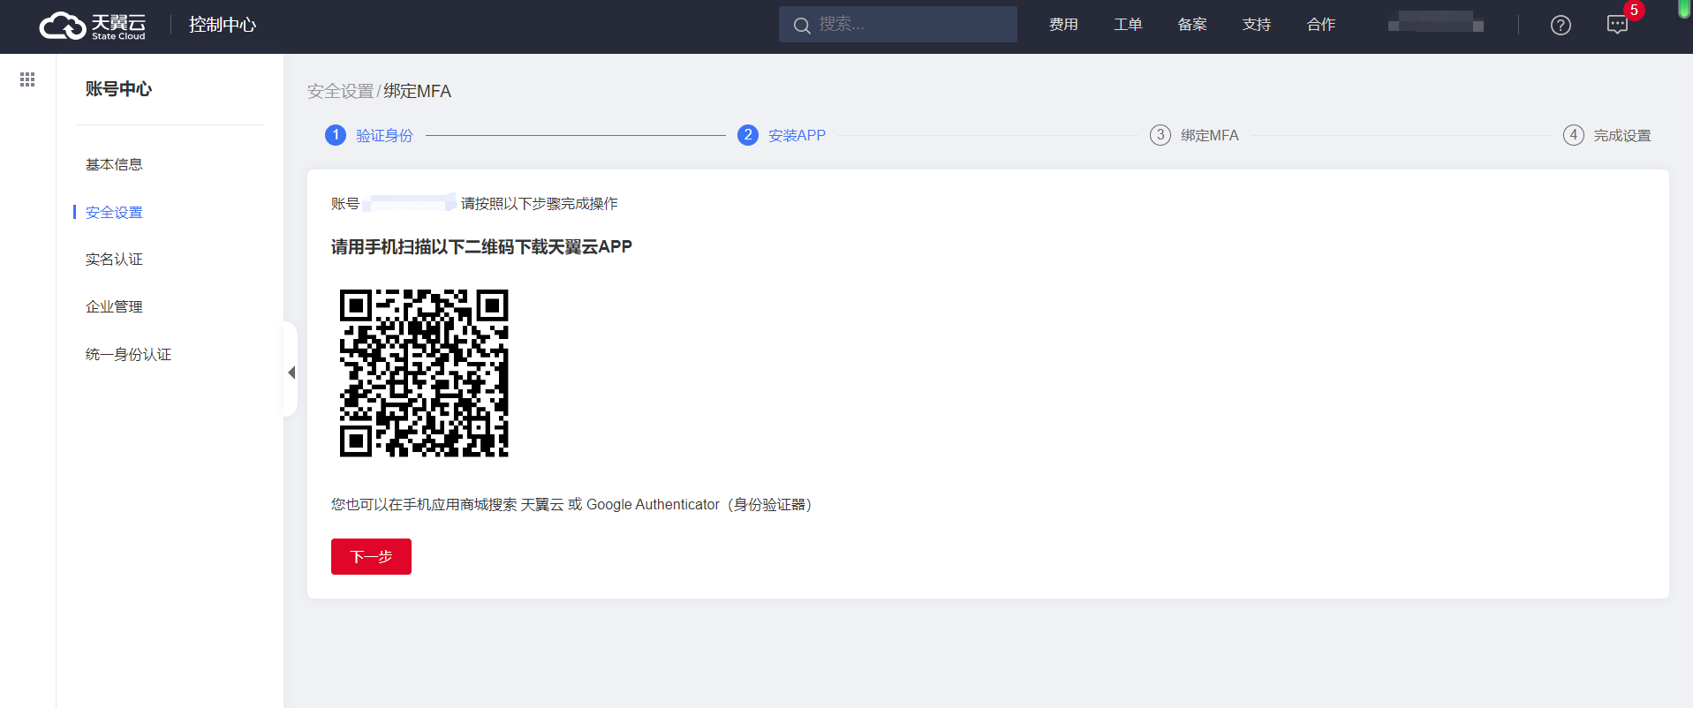Click the 绑定MFA breadcrumb text
This screenshot has width=1693, height=708.
(417, 91)
